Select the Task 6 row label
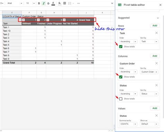The height and width of the screenshot is (132, 164). click(12, 48)
